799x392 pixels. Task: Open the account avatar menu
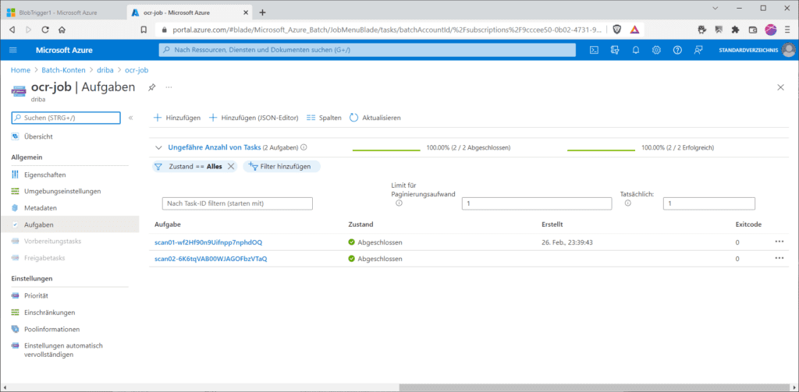(788, 50)
